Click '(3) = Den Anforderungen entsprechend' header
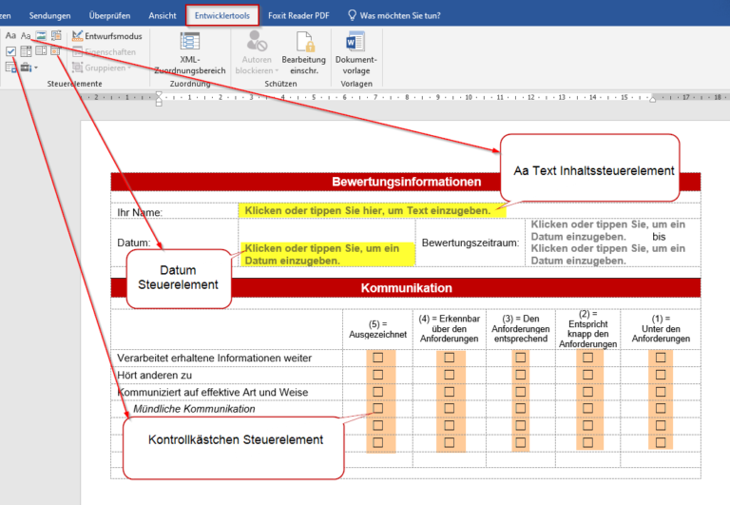This screenshot has width=730, height=505. [x=521, y=328]
